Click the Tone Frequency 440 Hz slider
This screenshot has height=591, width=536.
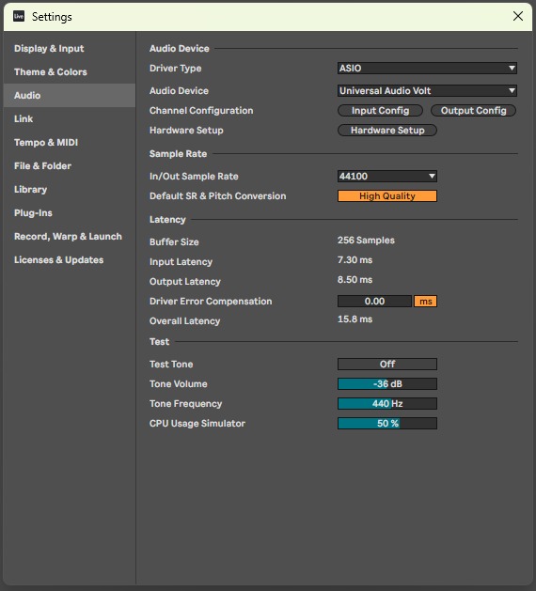point(387,404)
